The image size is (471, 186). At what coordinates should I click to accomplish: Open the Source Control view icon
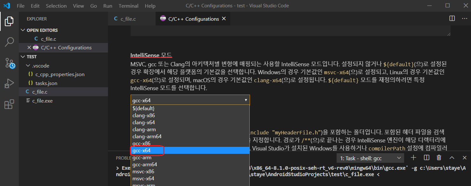point(9,63)
